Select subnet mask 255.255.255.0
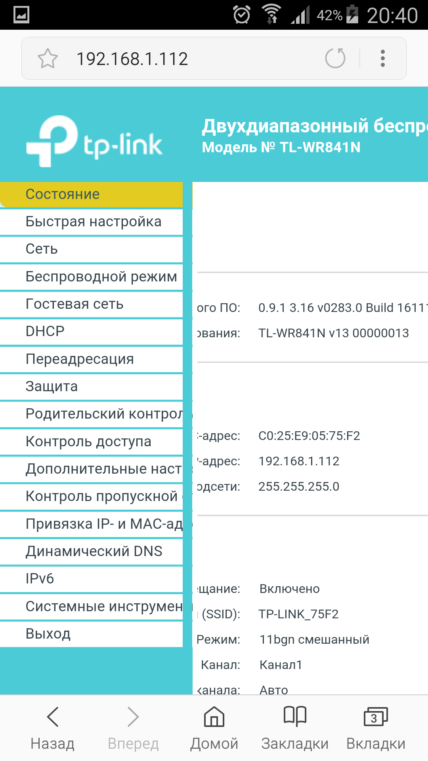 point(299,486)
